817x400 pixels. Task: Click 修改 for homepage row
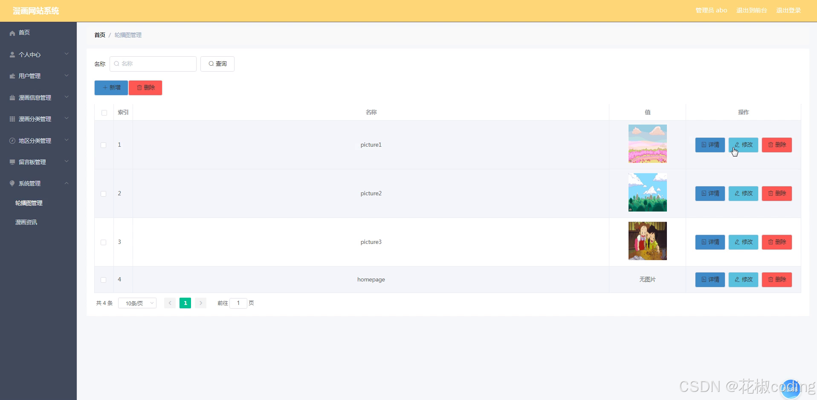pyautogui.click(x=743, y=280)
